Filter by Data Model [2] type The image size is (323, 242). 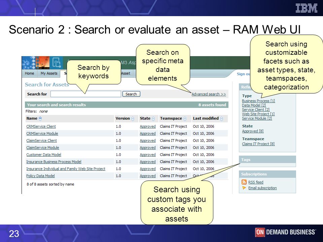click(254, 105)
